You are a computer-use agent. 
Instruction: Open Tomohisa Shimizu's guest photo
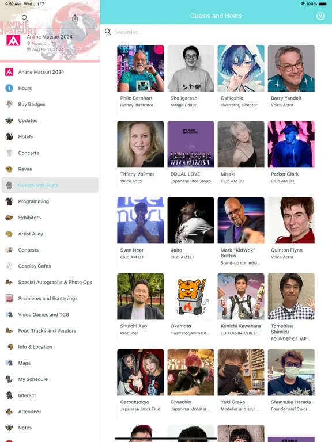click(x=291, y=296)
